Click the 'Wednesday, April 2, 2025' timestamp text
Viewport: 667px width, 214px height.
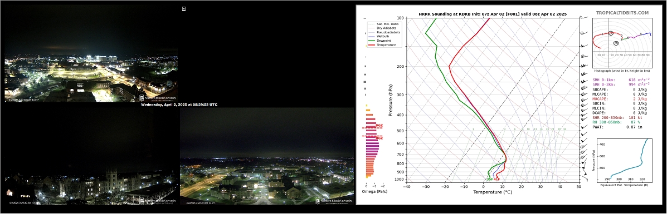[179, 104]
